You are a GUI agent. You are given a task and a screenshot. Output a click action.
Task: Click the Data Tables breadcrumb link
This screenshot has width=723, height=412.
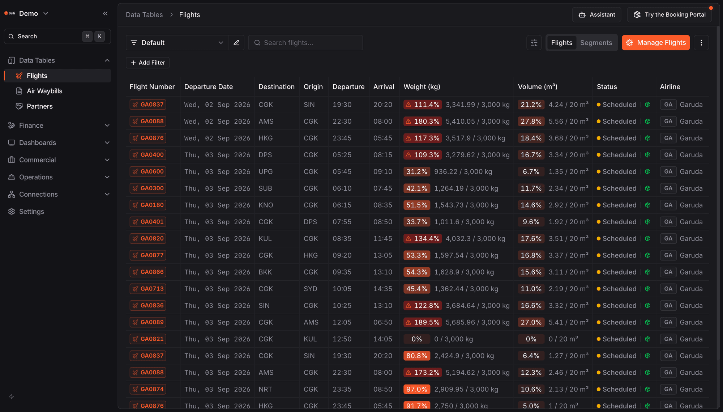point(144,15)
